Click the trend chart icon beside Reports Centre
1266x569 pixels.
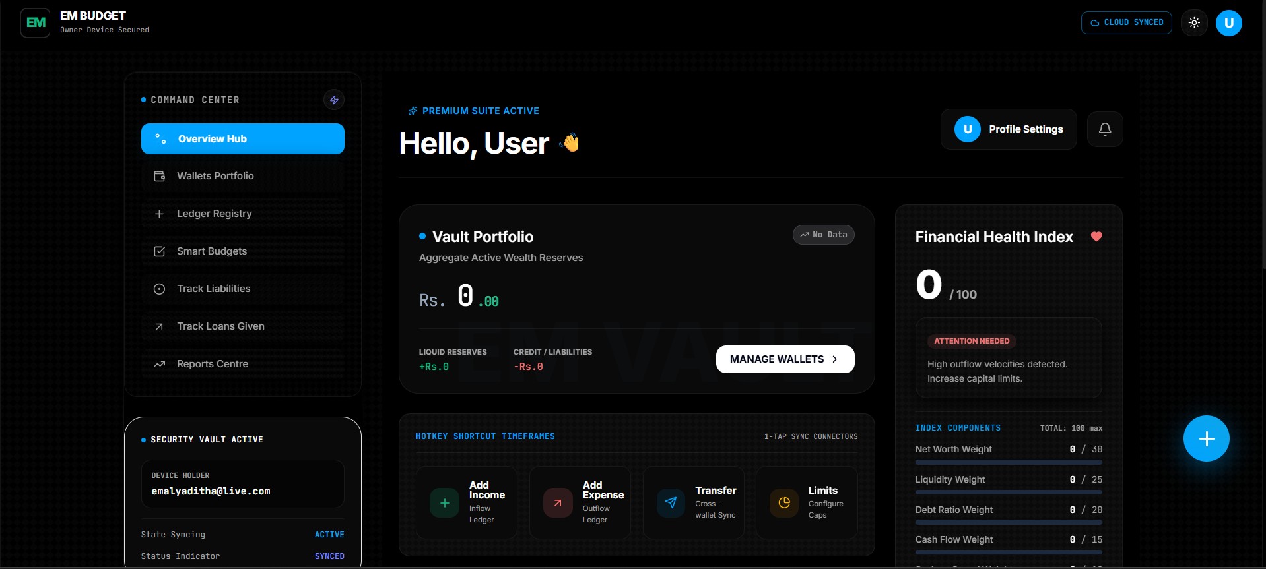tap(159, 364)
